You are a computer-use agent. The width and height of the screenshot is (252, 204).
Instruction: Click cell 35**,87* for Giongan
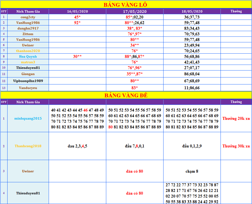click(134, 74)
